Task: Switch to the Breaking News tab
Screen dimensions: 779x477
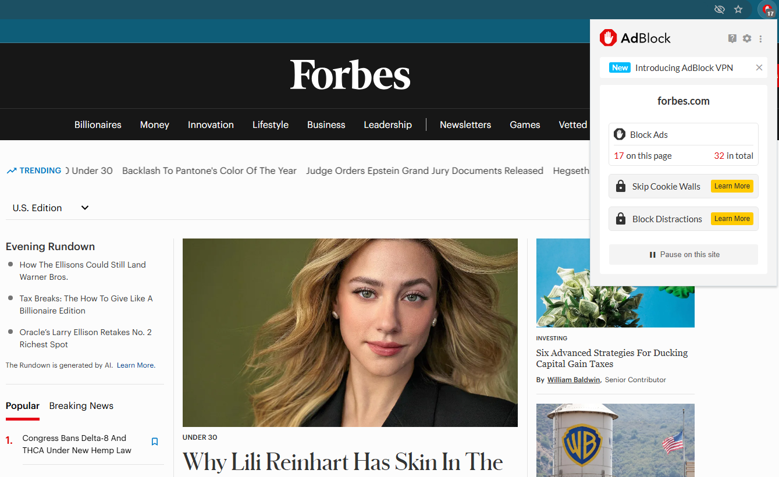Action: [x=81, y=405]
